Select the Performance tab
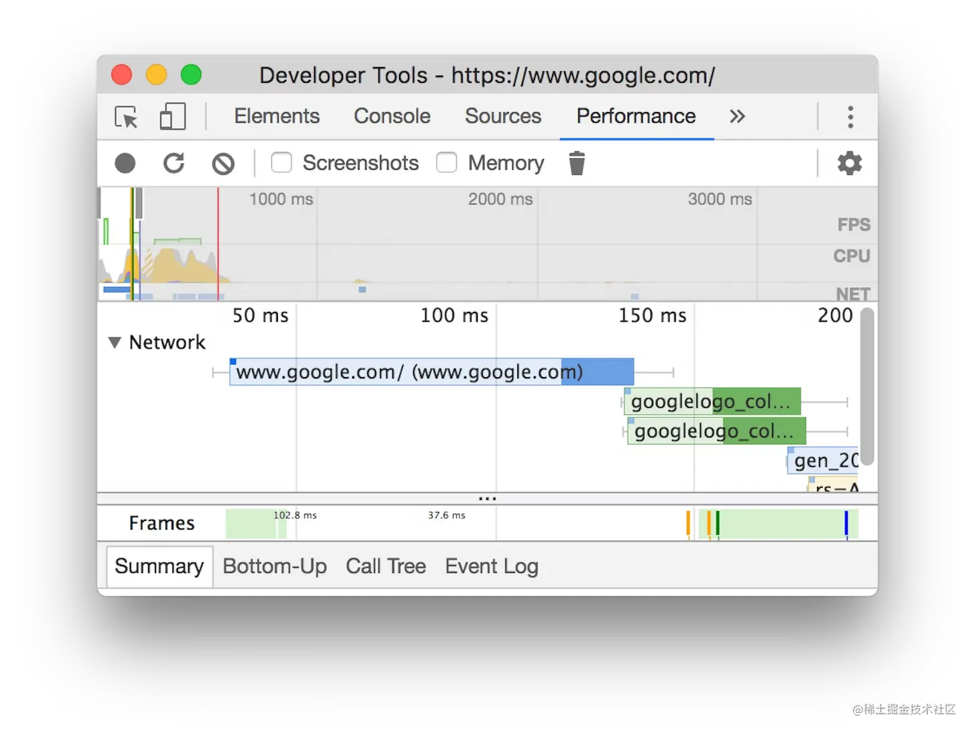This screenshot has width=975, height=735. click(636, 116)
